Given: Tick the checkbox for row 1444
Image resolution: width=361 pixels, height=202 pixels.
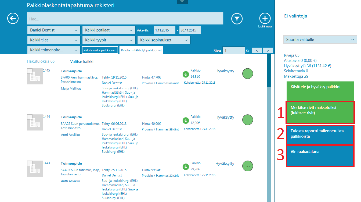Looking at the screenshot, I should pyautogui.click(x=30, y=117).
